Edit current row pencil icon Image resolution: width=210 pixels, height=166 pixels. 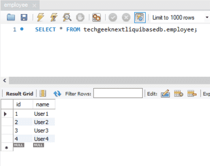[165, 93]
